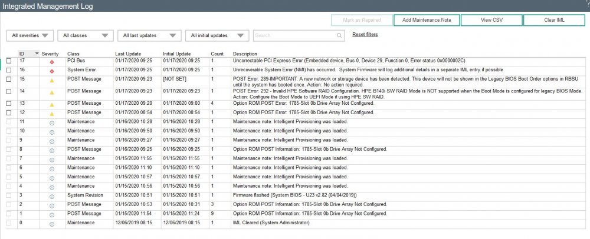Open the View CSV export
590x239 pixels.
491,20
